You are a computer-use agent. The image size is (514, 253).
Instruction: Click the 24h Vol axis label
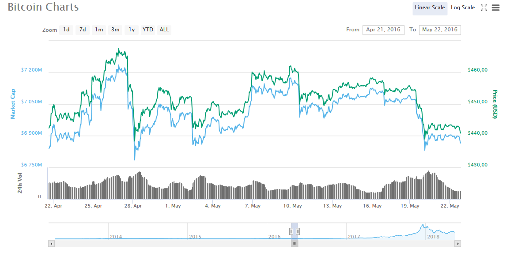point(20,183)
